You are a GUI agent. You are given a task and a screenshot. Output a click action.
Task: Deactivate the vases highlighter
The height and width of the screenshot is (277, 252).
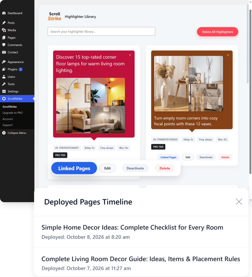tap(206, 157)
